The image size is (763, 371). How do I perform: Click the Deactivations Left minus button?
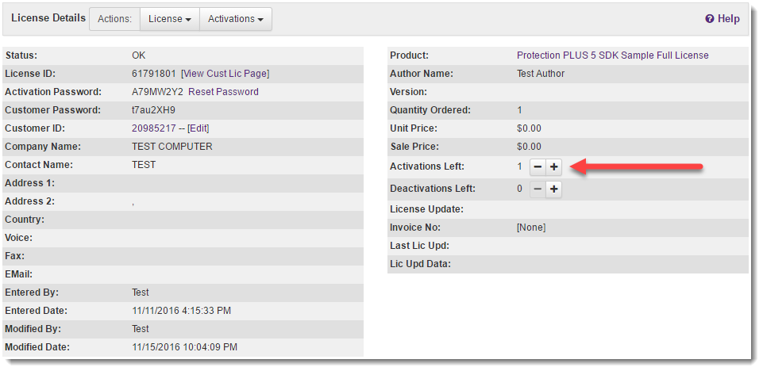point(538,189)
